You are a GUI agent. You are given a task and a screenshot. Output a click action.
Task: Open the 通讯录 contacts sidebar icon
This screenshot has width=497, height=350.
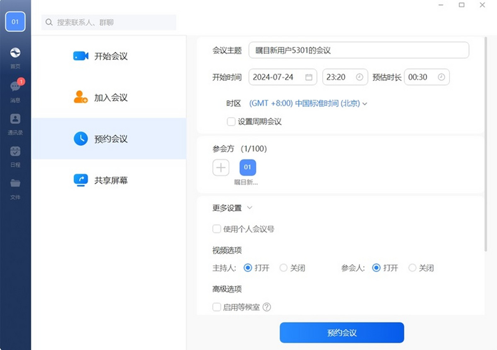[x=15, y=119]
